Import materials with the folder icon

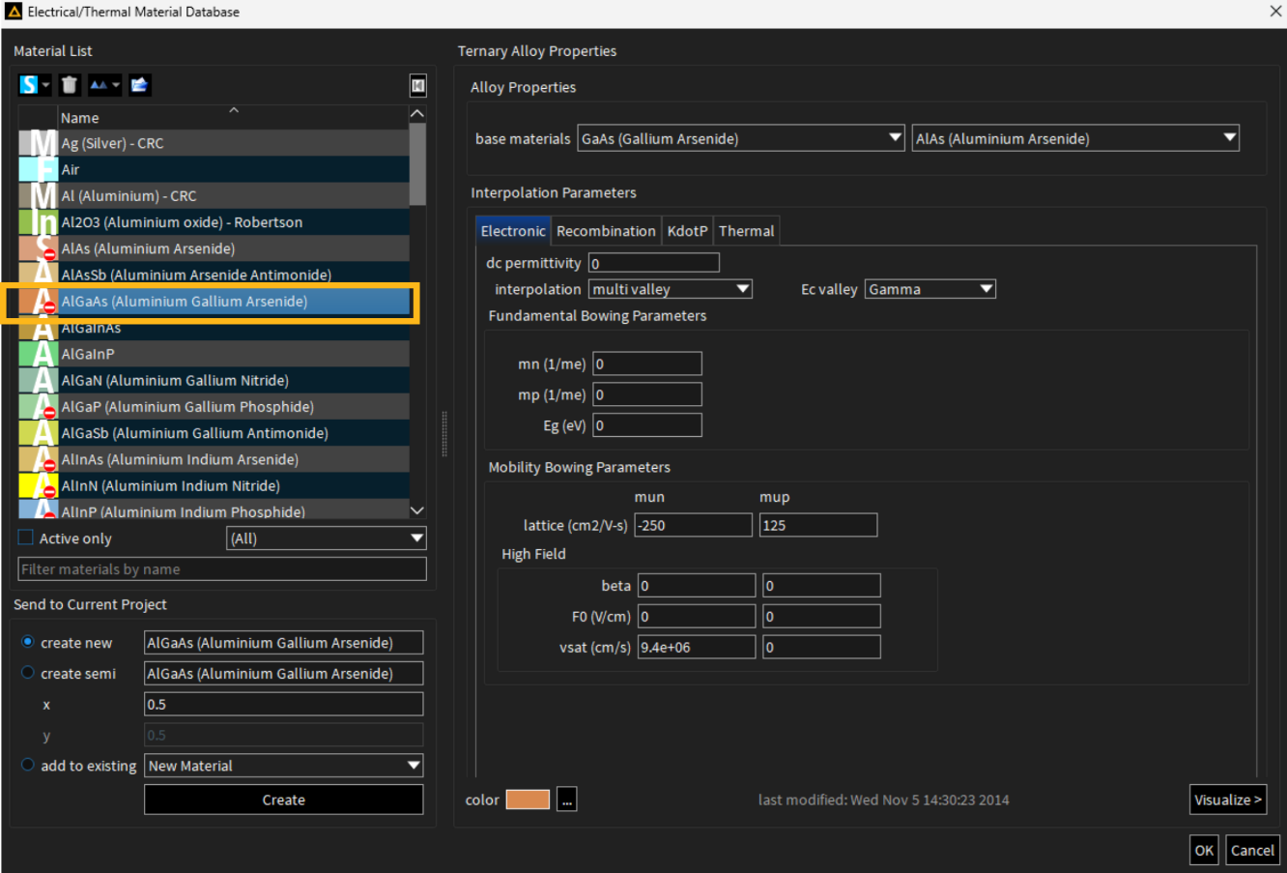pyautogui.click(x=140, y=85)
